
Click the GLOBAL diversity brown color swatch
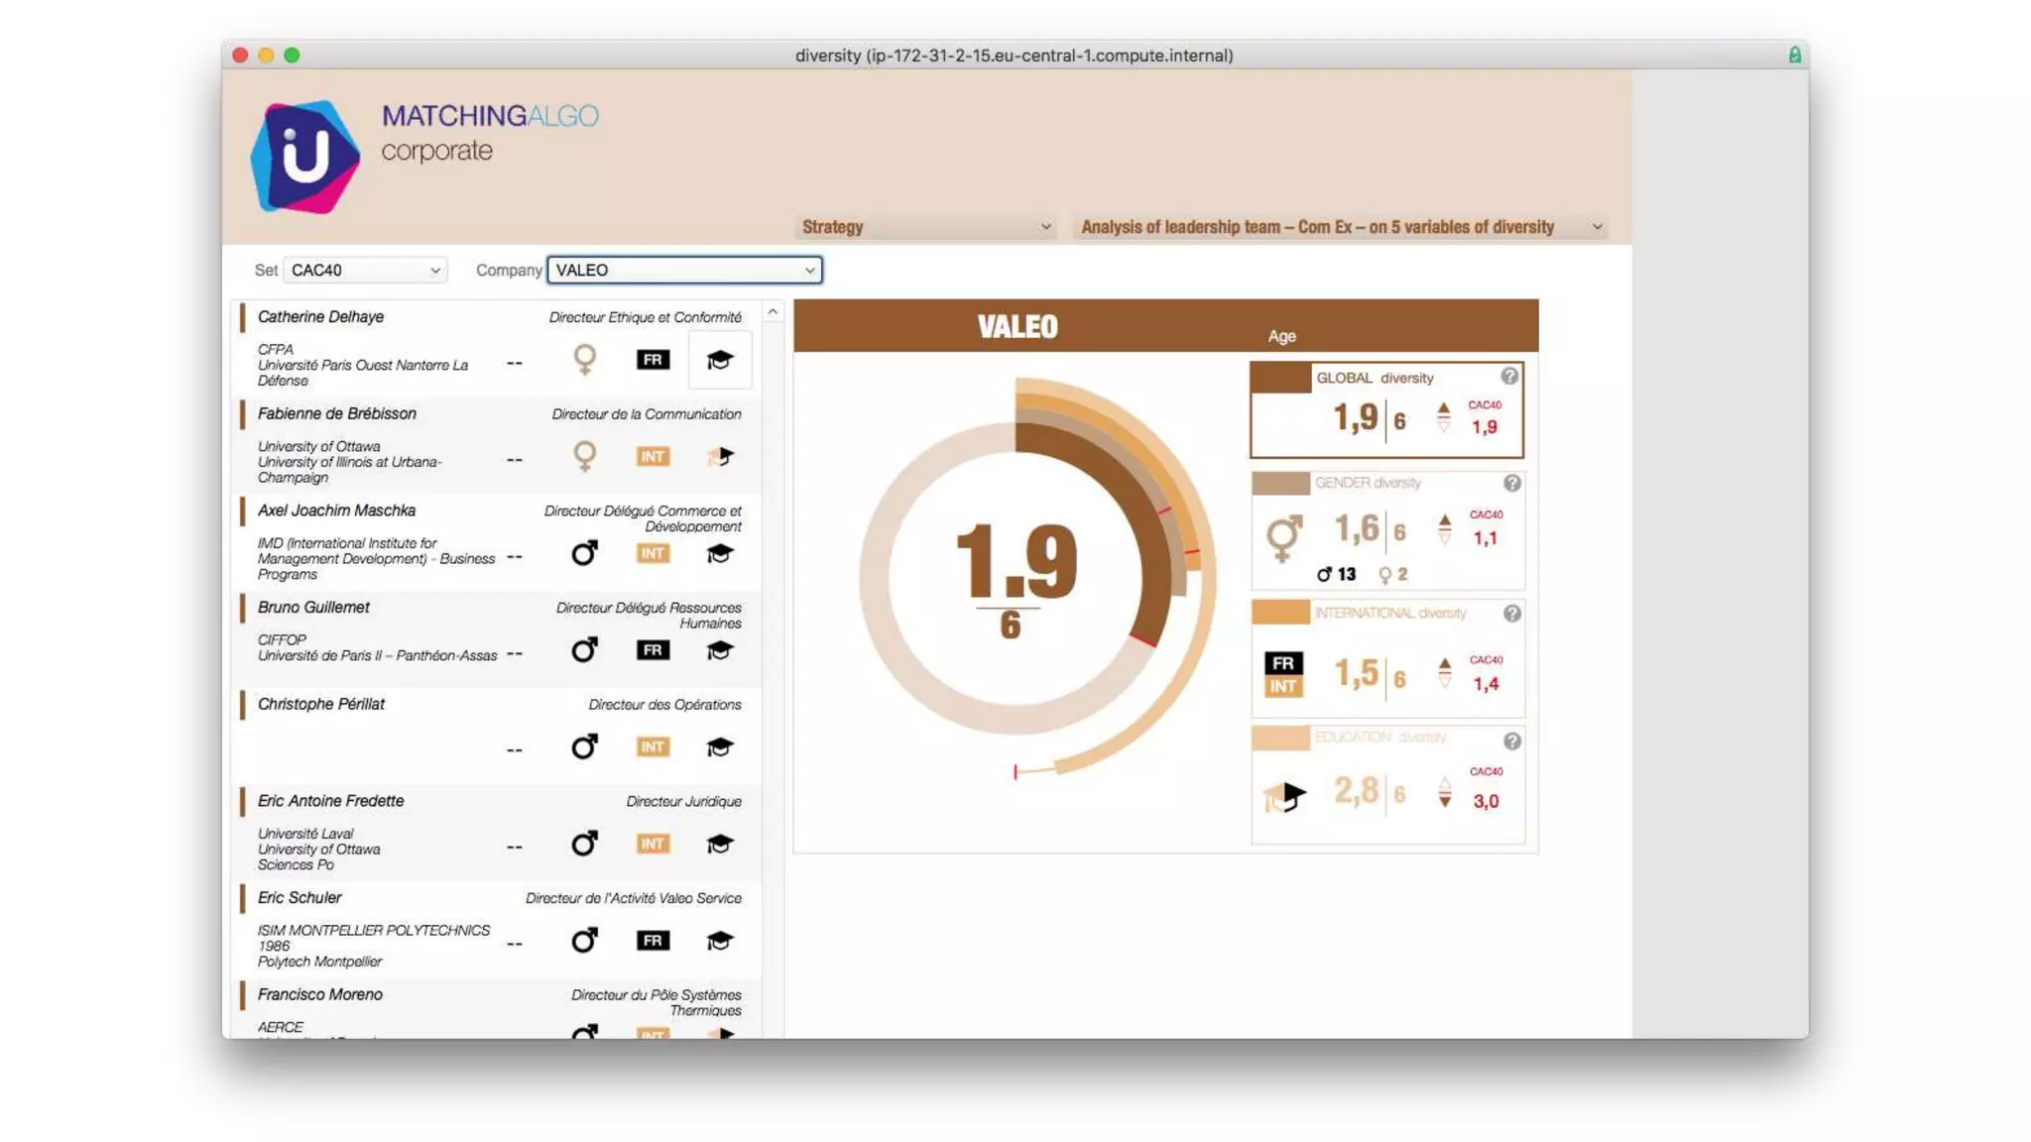click(1280, 378)
